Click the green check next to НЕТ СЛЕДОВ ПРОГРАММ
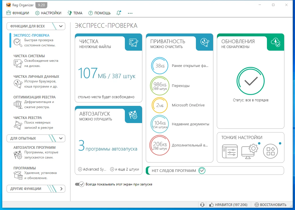This screenshot has height=210, width=295. (202, 171)
